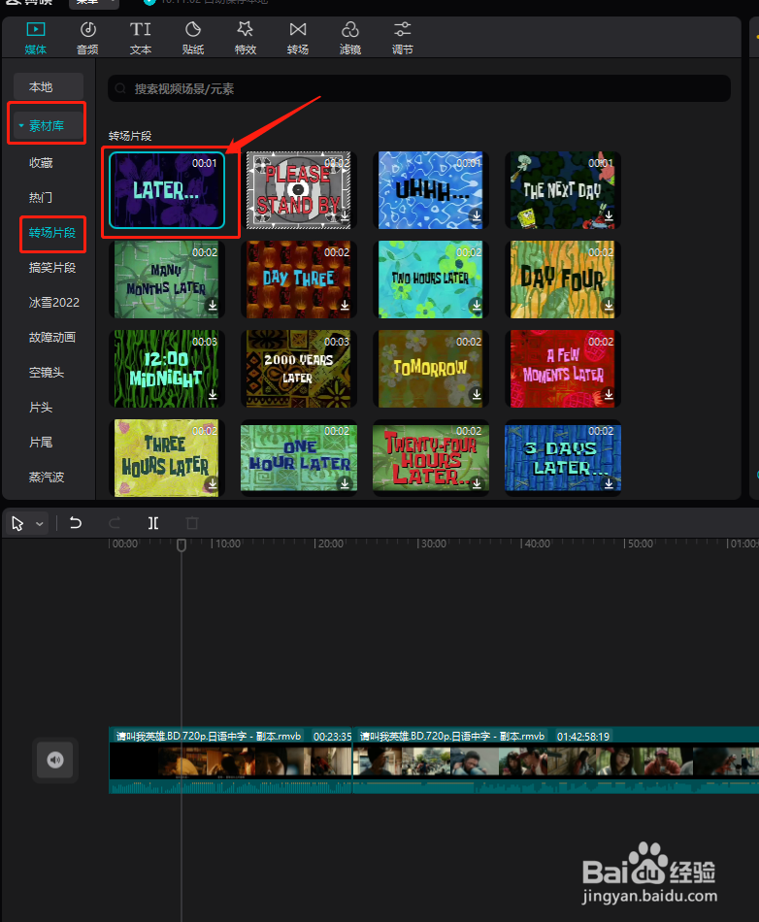759x922 pixels.
Task: Open the 文本 text tab
Action: pos(140,38)
